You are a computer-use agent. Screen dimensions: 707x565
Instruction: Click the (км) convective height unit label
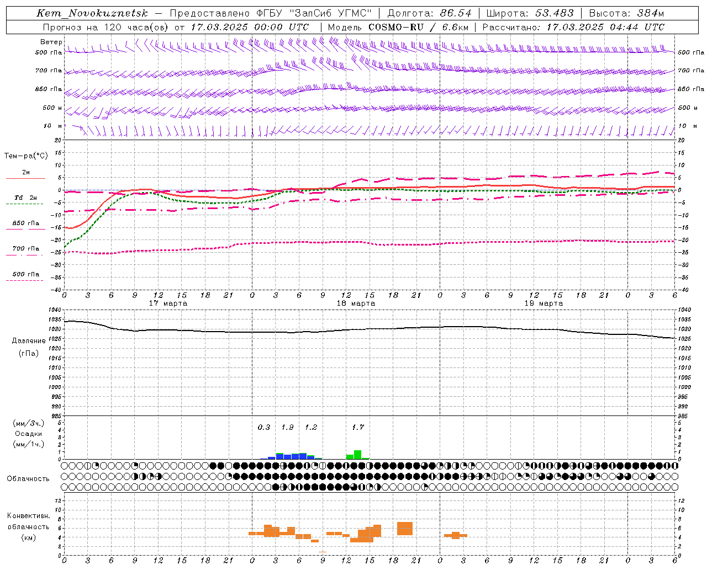[28, 537]
